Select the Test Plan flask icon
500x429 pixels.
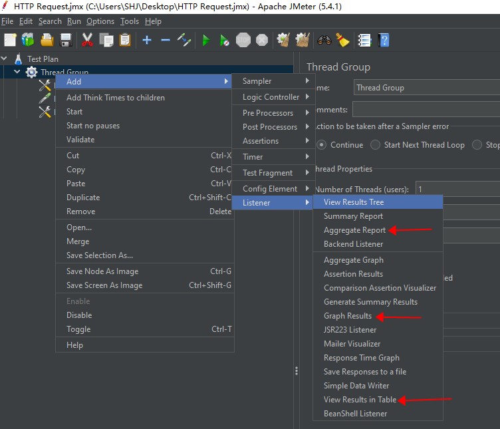click(18, 59)
